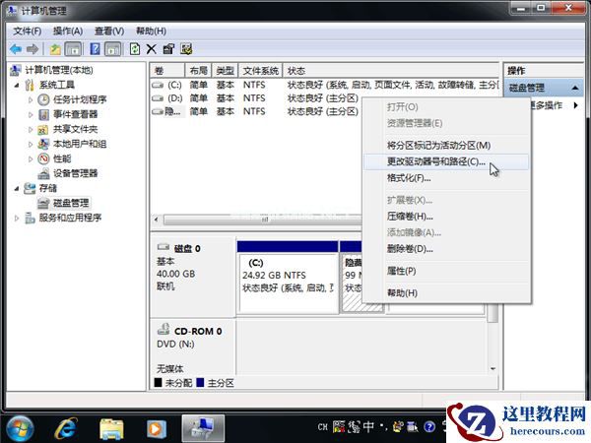
Task: Open the 帮助(H) menu in menu bar
Action: click(x=151, y=31)
